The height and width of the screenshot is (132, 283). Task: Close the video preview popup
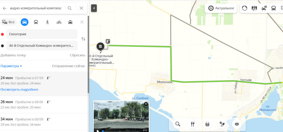(146, 104)
